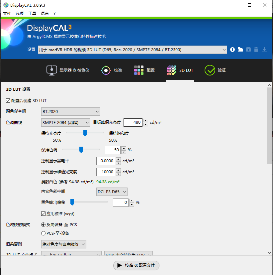Click the vertical scrollbar thumb

pos(269,126)
